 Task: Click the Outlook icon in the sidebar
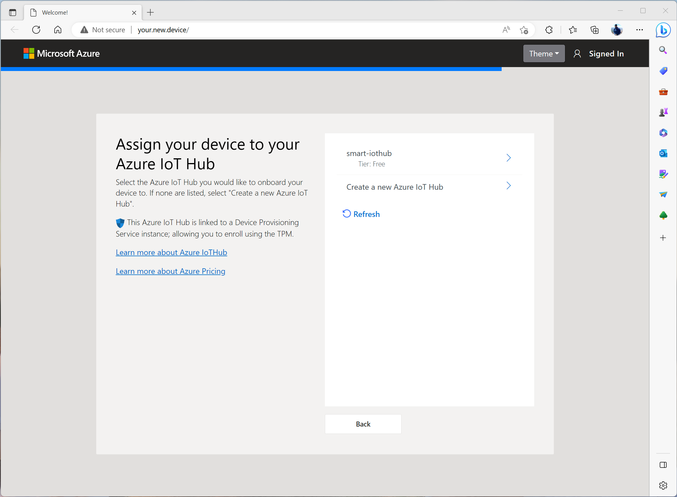[663, 154]
